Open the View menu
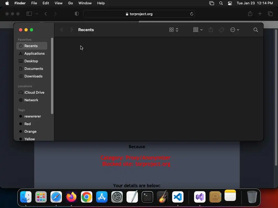The width and height of the screenshot is (278, 208). point(59,3)
